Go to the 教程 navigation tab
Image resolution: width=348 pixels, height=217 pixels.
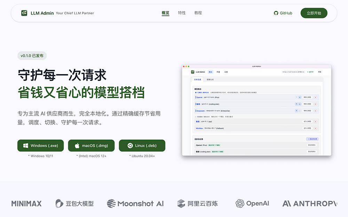[x=198, y=13]
